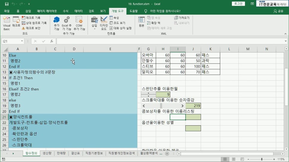
Task: Click the Insert Function fx button
Action: click(x=51, y=41)
